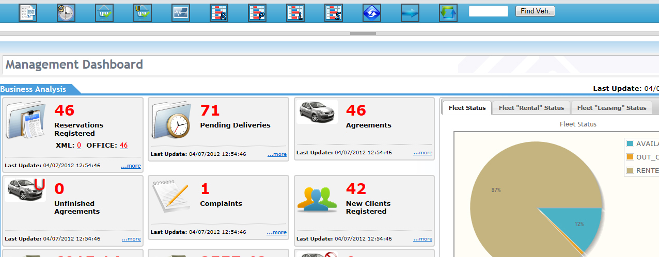Open the planner chart icon labeled S
The width and height of the screenshot is (659, 257).
click(334, 13)
